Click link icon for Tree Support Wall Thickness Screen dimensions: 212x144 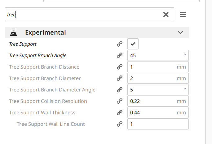click(x=120, y=113)
